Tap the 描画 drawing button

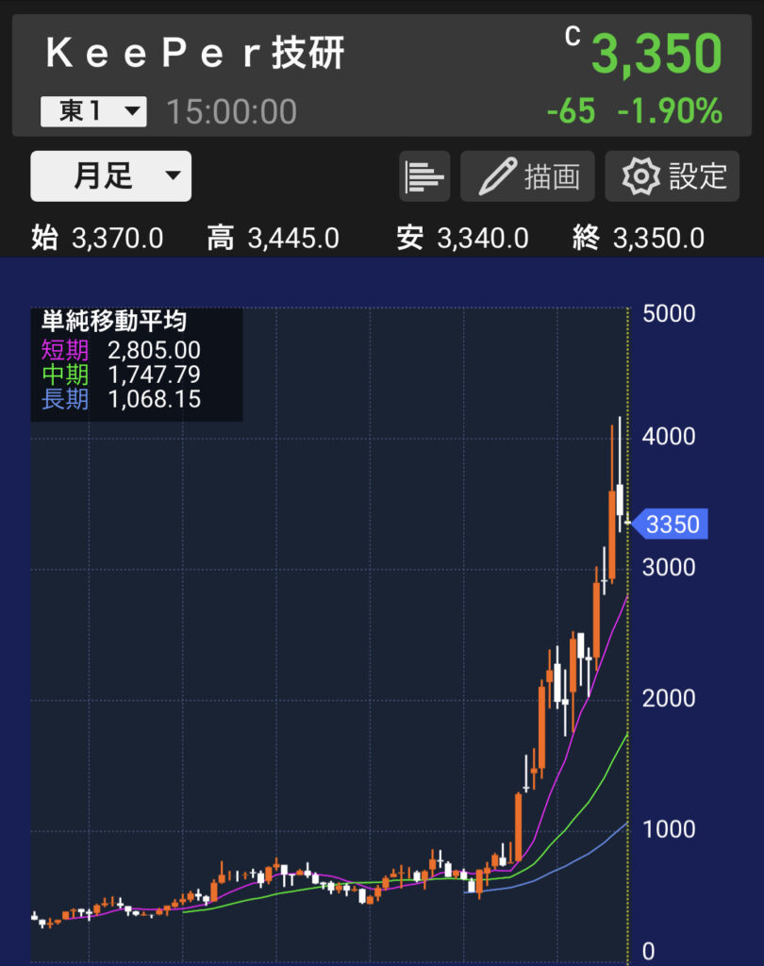click(527, 176)
